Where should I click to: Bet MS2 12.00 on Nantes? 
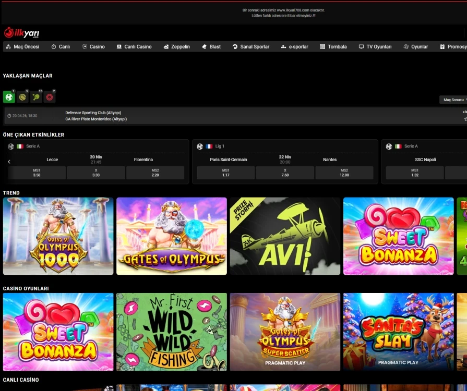[344, 173]
